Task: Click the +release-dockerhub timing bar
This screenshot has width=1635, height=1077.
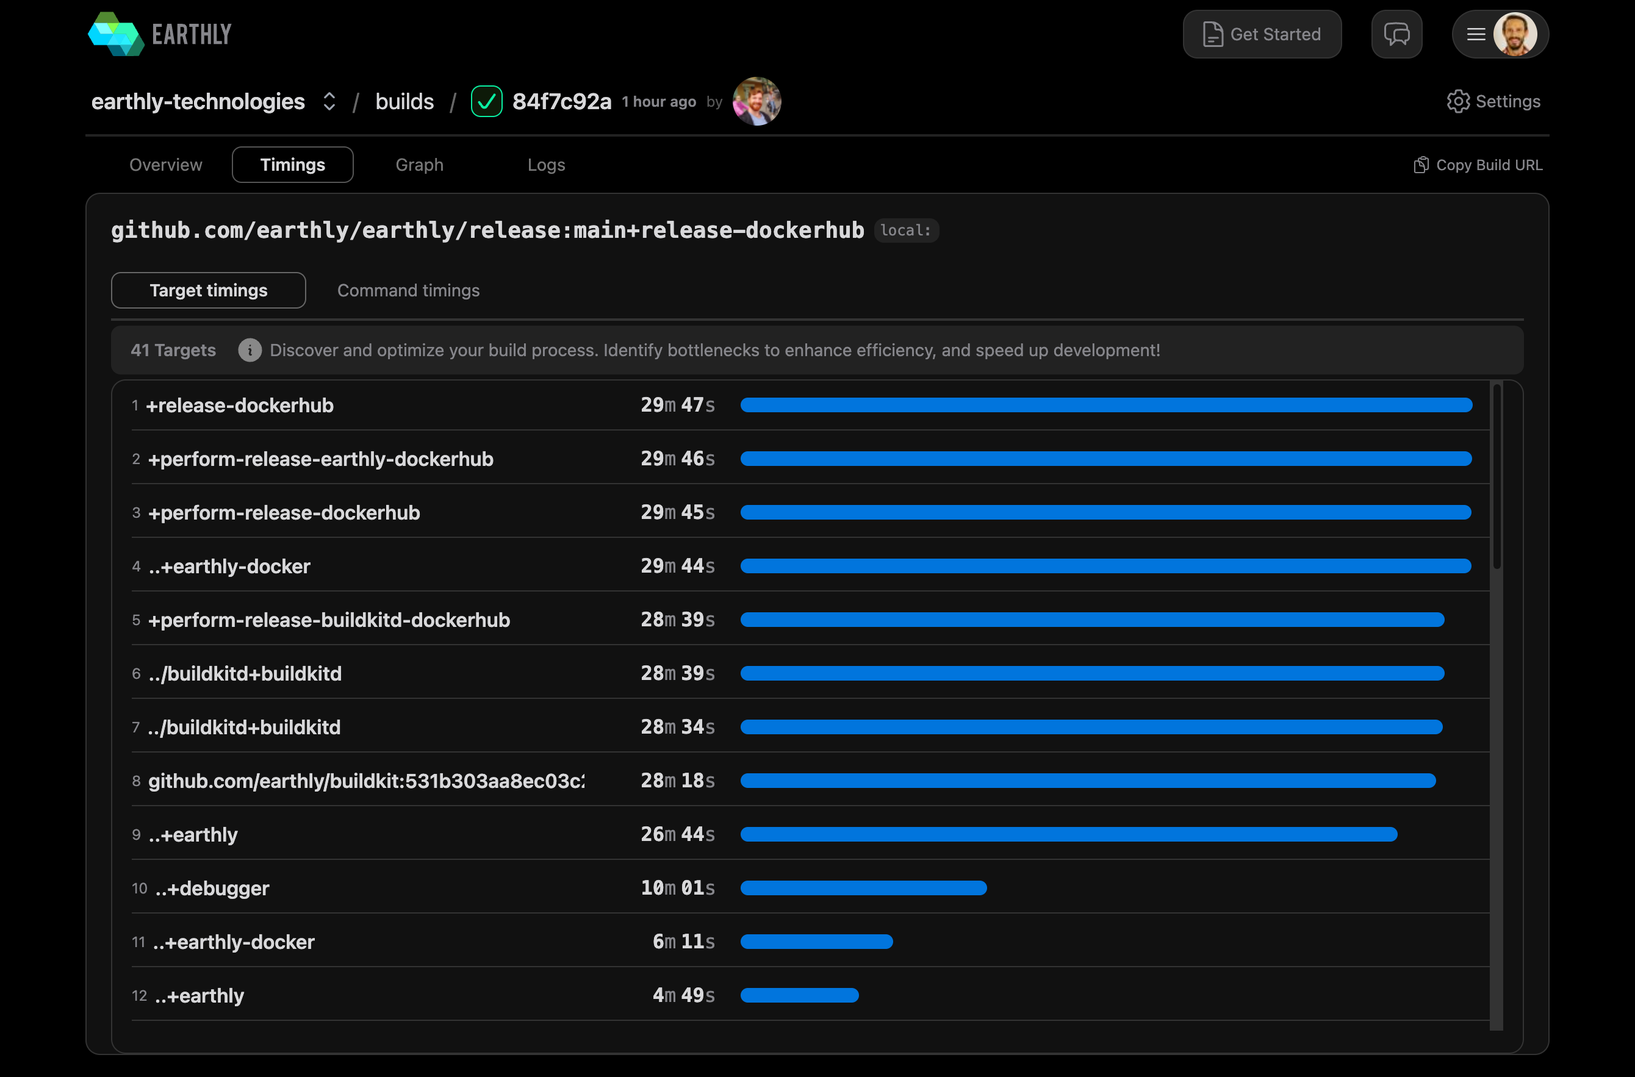Action: pyautogui.click(x=1106, y=406)
